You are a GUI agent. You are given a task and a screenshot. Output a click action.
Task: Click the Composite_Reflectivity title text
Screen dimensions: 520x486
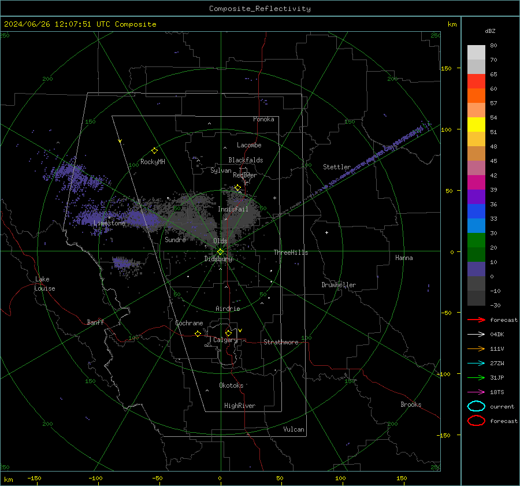259,9
